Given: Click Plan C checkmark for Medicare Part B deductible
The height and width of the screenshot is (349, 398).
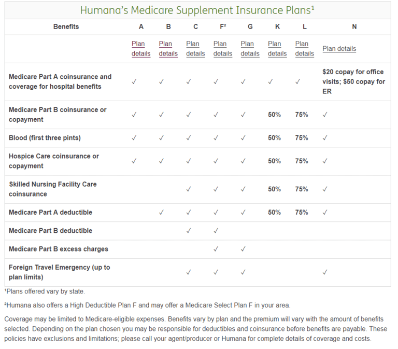Looking at the screenshot, I should pyautogui.click(x=189, y=231).
